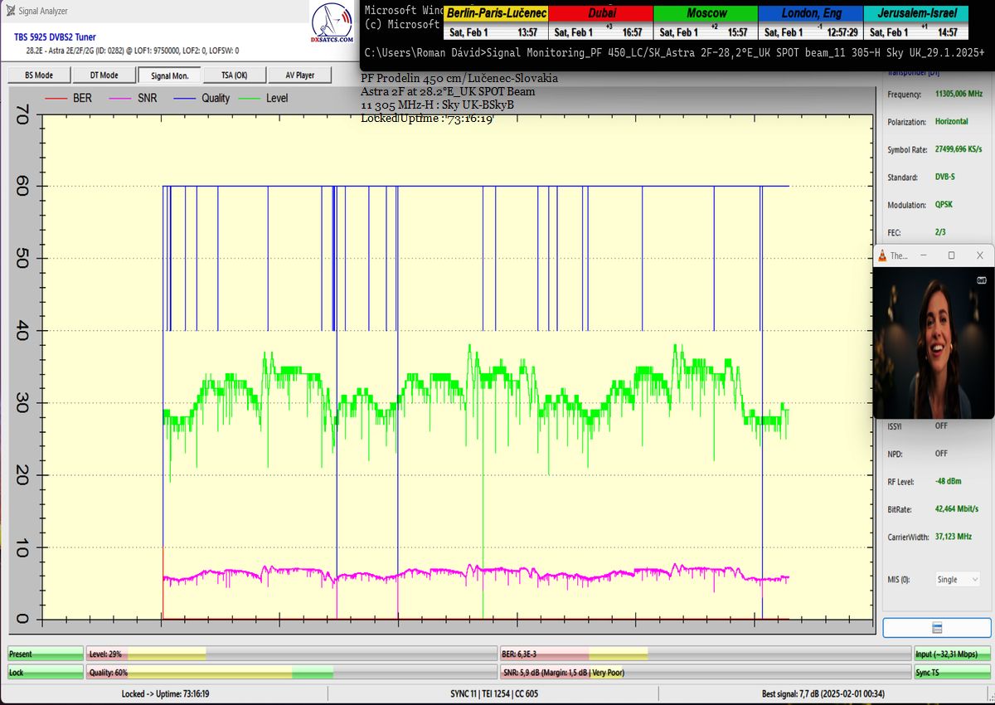Click the magenta SNR legend line

[x=119, y=98]
